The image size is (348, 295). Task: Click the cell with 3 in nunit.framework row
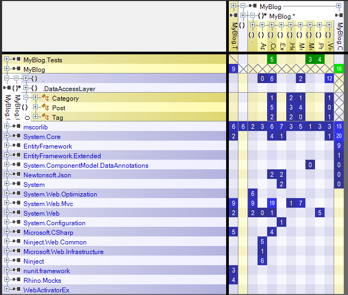(234, 270)
